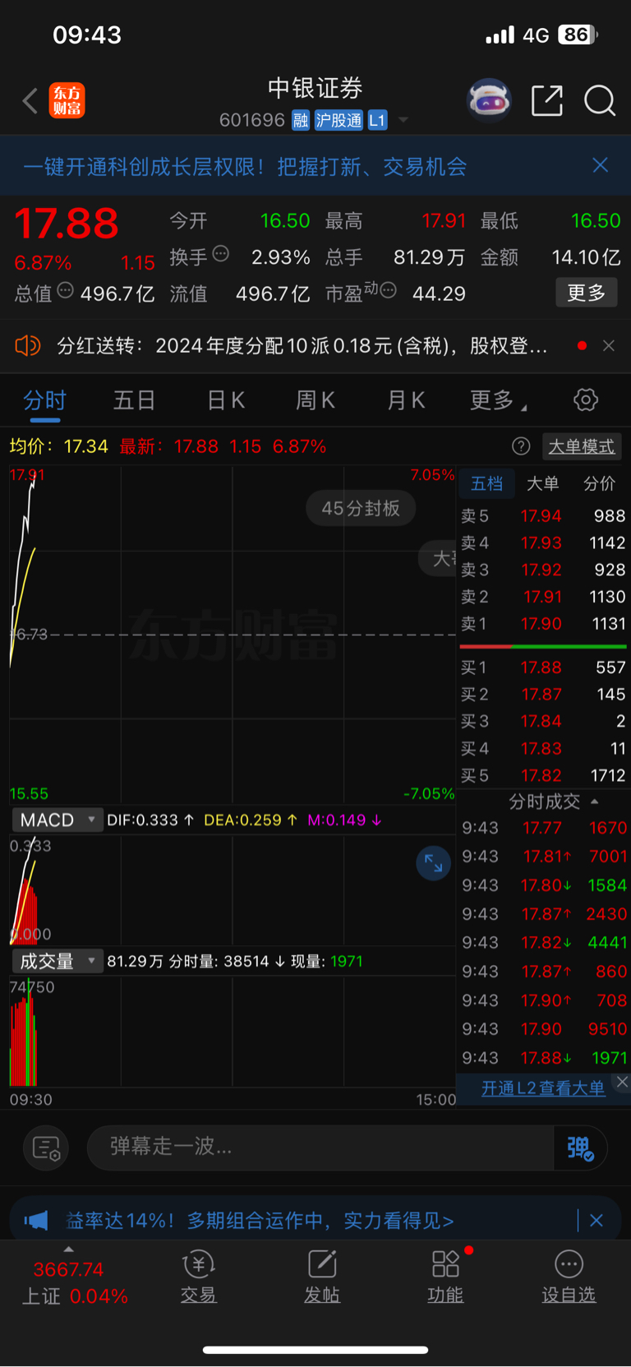Toggle the 弹 danmaku switch

(x=580, y=1148)
